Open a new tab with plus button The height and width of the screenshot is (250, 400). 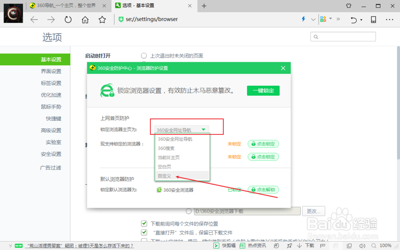click(x=204, y=6)
